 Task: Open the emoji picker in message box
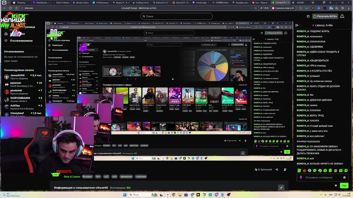(x=344, y=177)
